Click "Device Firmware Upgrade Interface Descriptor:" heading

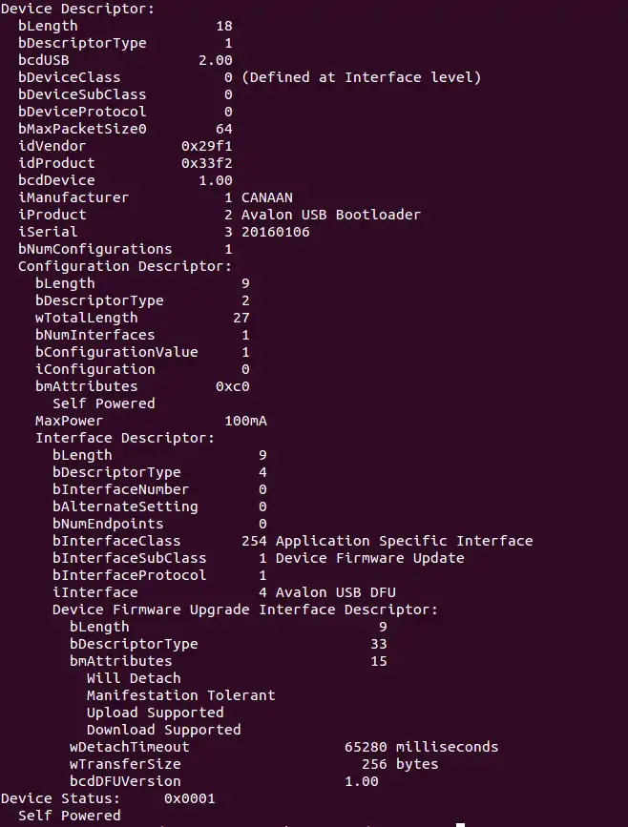tap(245, 610)
